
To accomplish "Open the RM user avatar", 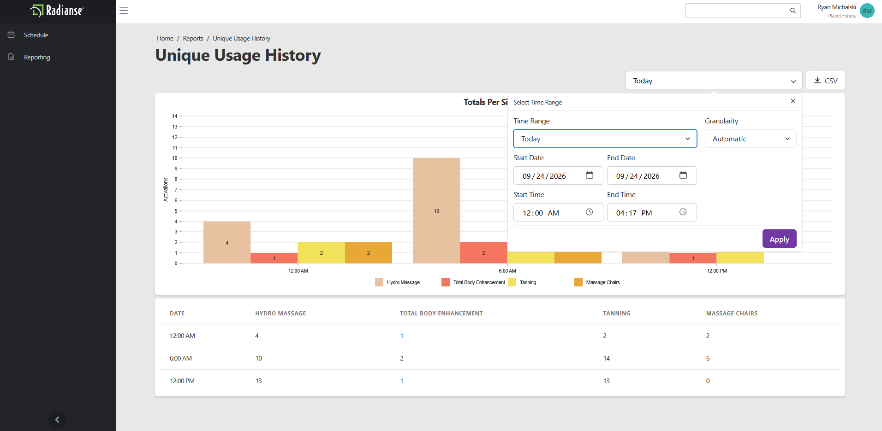I will coord(867,11).
